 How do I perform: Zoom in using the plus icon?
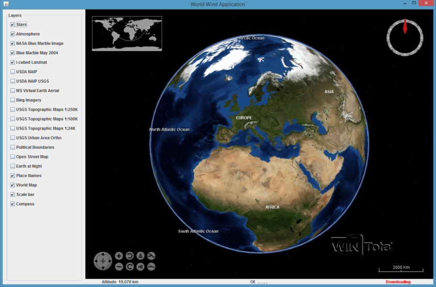click(x=119, y=256)
